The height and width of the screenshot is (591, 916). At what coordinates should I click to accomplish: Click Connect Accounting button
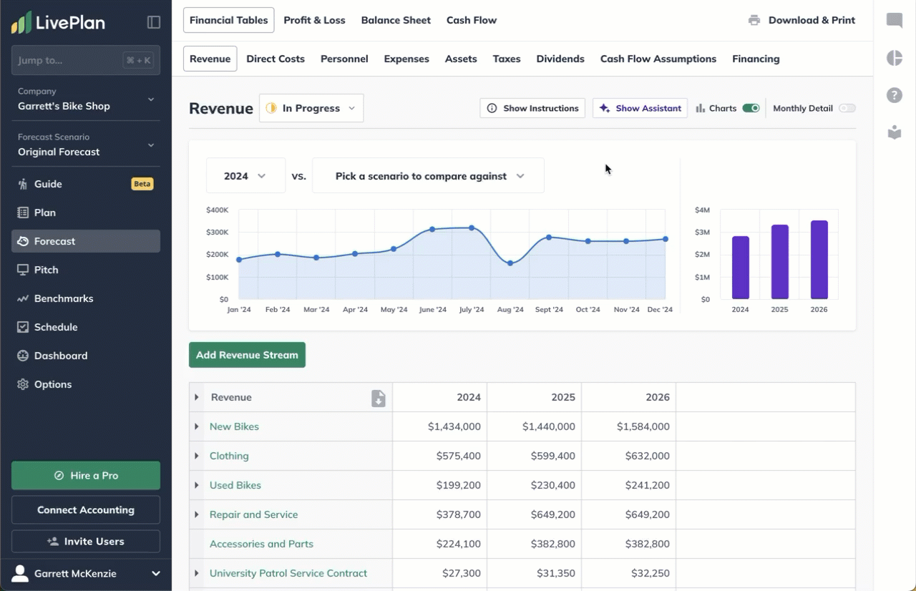click(x=86, y=510)
